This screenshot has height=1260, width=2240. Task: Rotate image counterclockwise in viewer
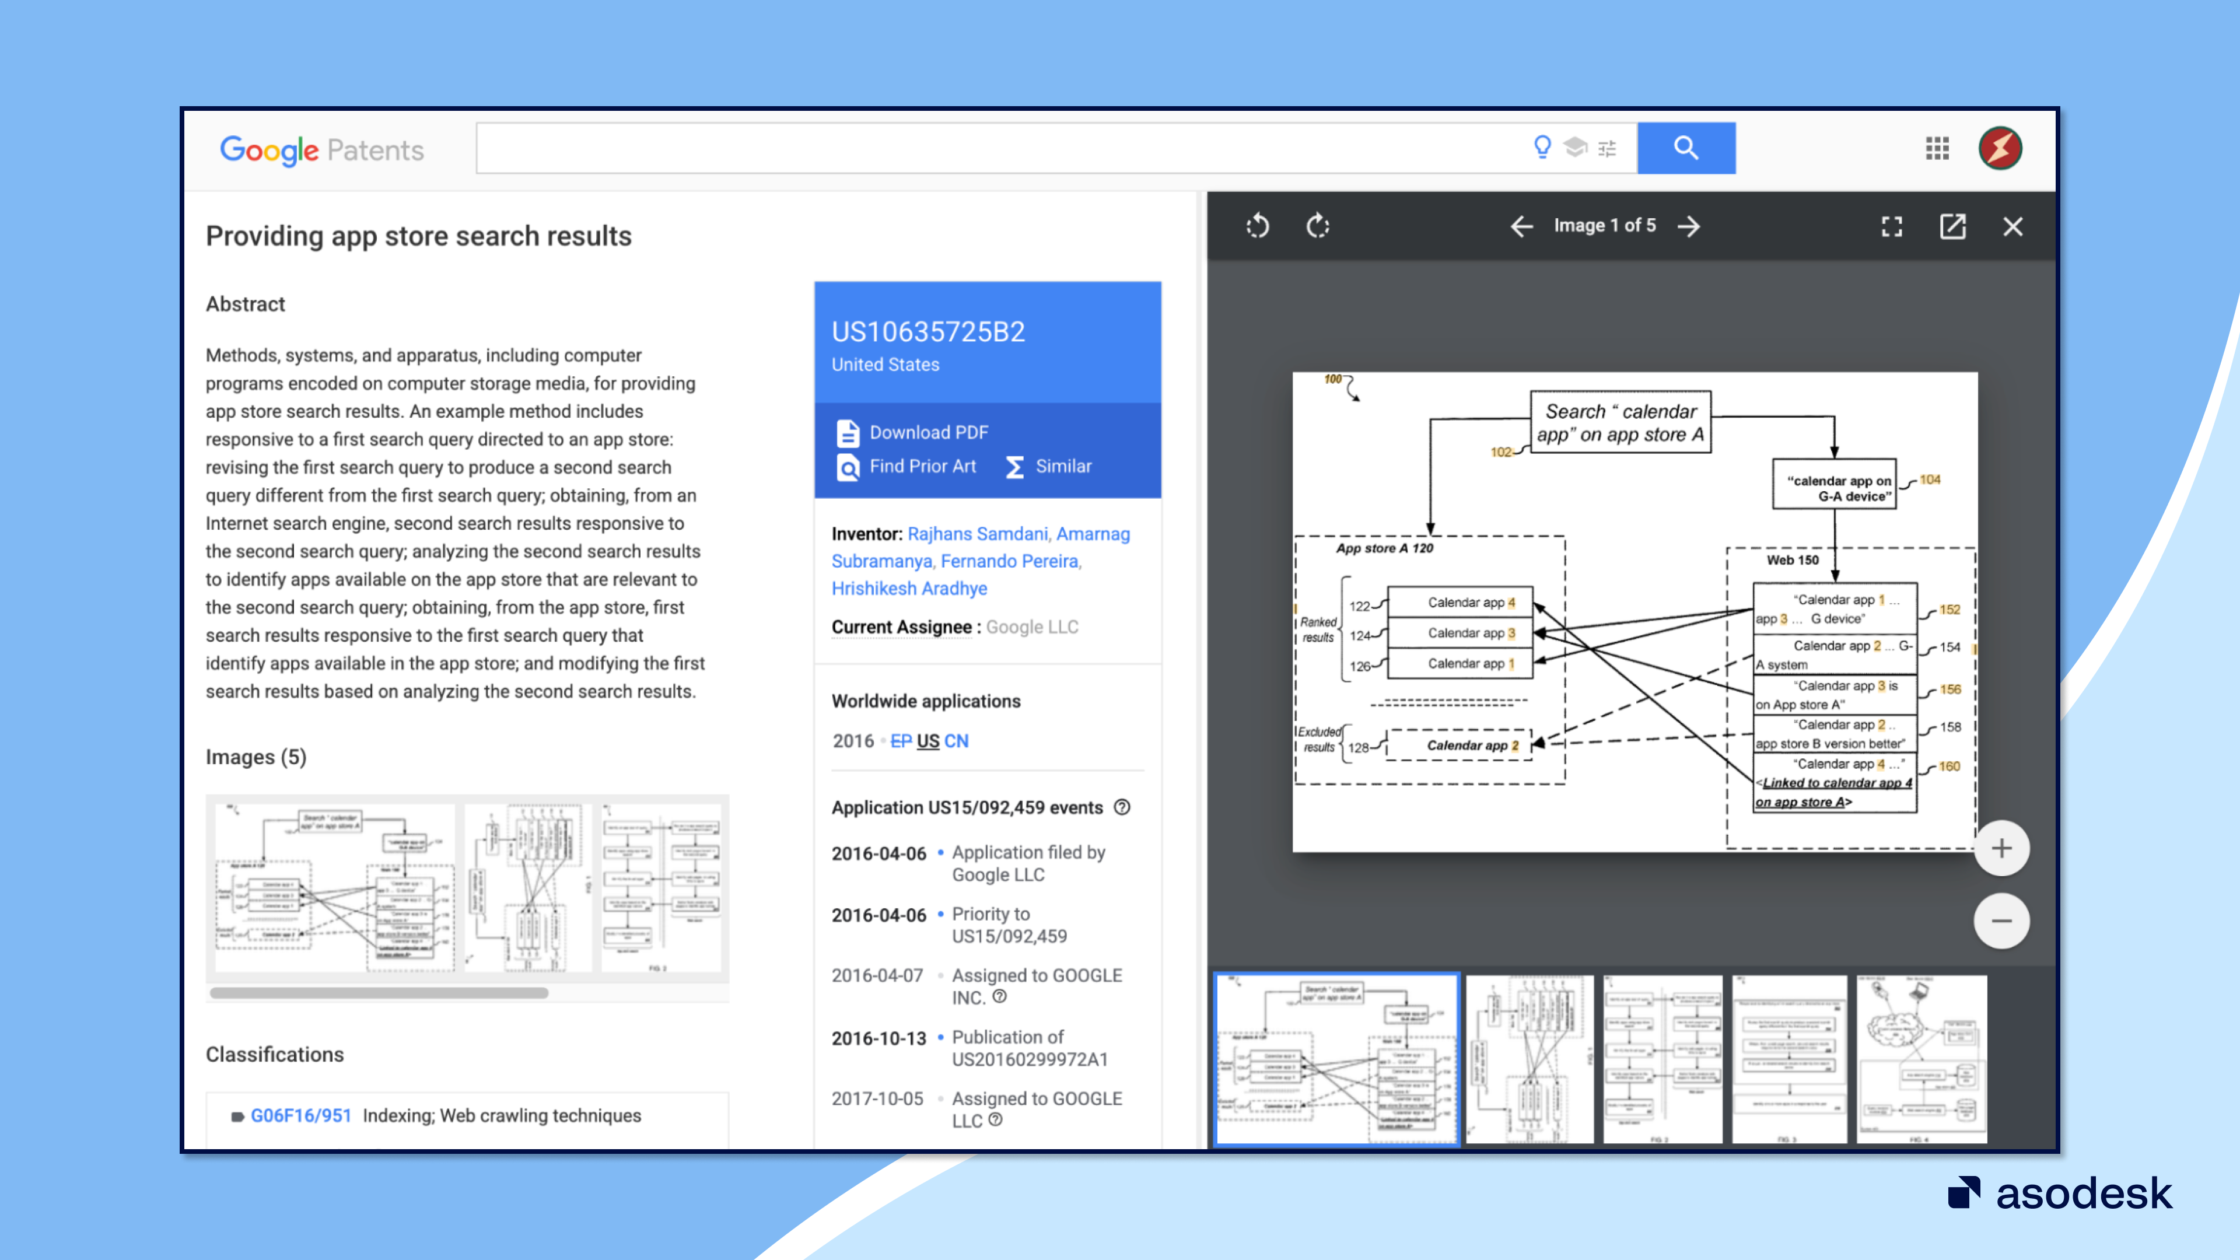(x=1258, y=226)
